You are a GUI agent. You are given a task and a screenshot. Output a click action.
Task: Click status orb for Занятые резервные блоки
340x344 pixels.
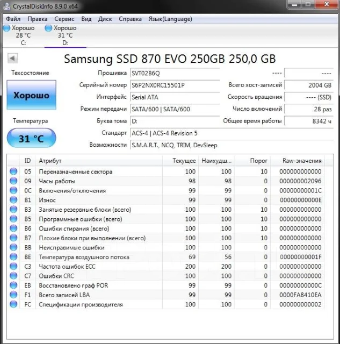tap(13, 209)
